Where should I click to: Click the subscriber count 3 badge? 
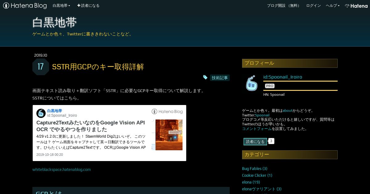tap(271, 141)
